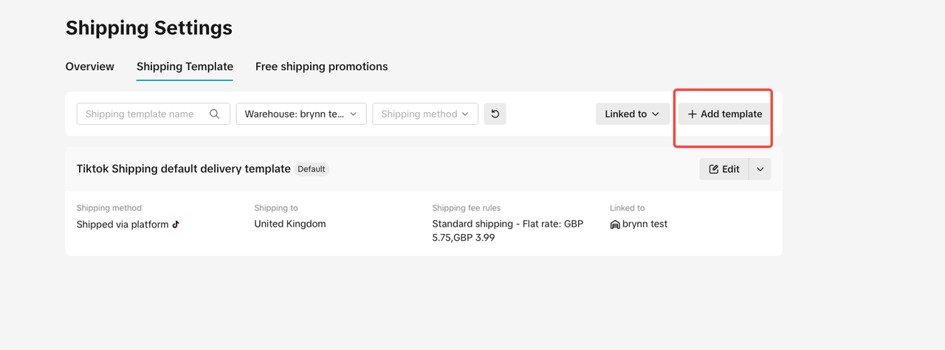
Task: Edit the Tiktok Shipping default delivery template
Action: (x=724, y=169)
